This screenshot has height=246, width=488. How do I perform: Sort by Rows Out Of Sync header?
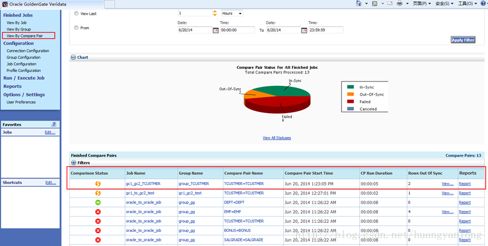click(425, 173)
